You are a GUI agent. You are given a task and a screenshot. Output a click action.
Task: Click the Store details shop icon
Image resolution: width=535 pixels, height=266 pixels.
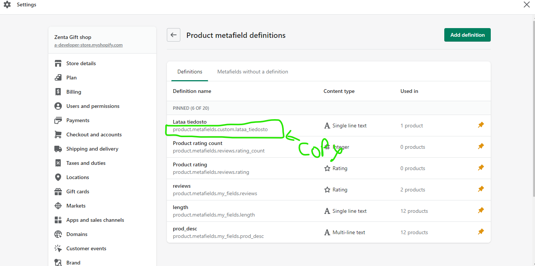(x=58, y=63)
